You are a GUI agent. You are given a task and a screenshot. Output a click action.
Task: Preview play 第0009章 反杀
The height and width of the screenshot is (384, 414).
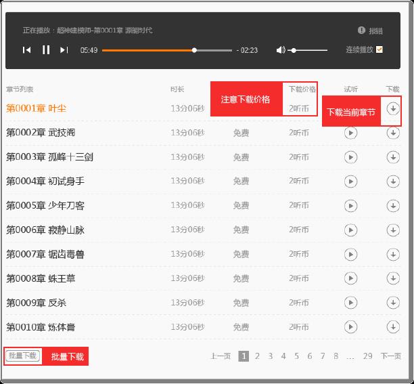click(x=350, y=303)
